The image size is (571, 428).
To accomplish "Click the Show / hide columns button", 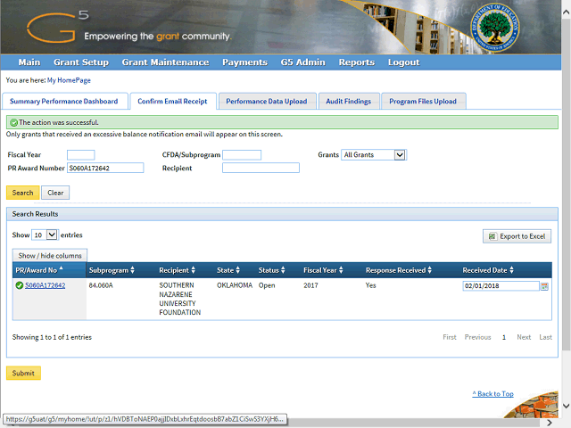I will coord(50,256).
